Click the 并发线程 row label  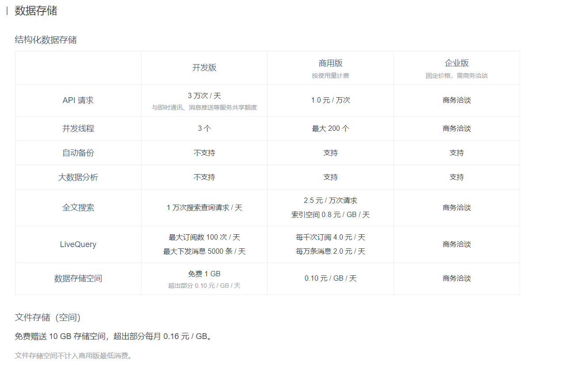[78, 128]
